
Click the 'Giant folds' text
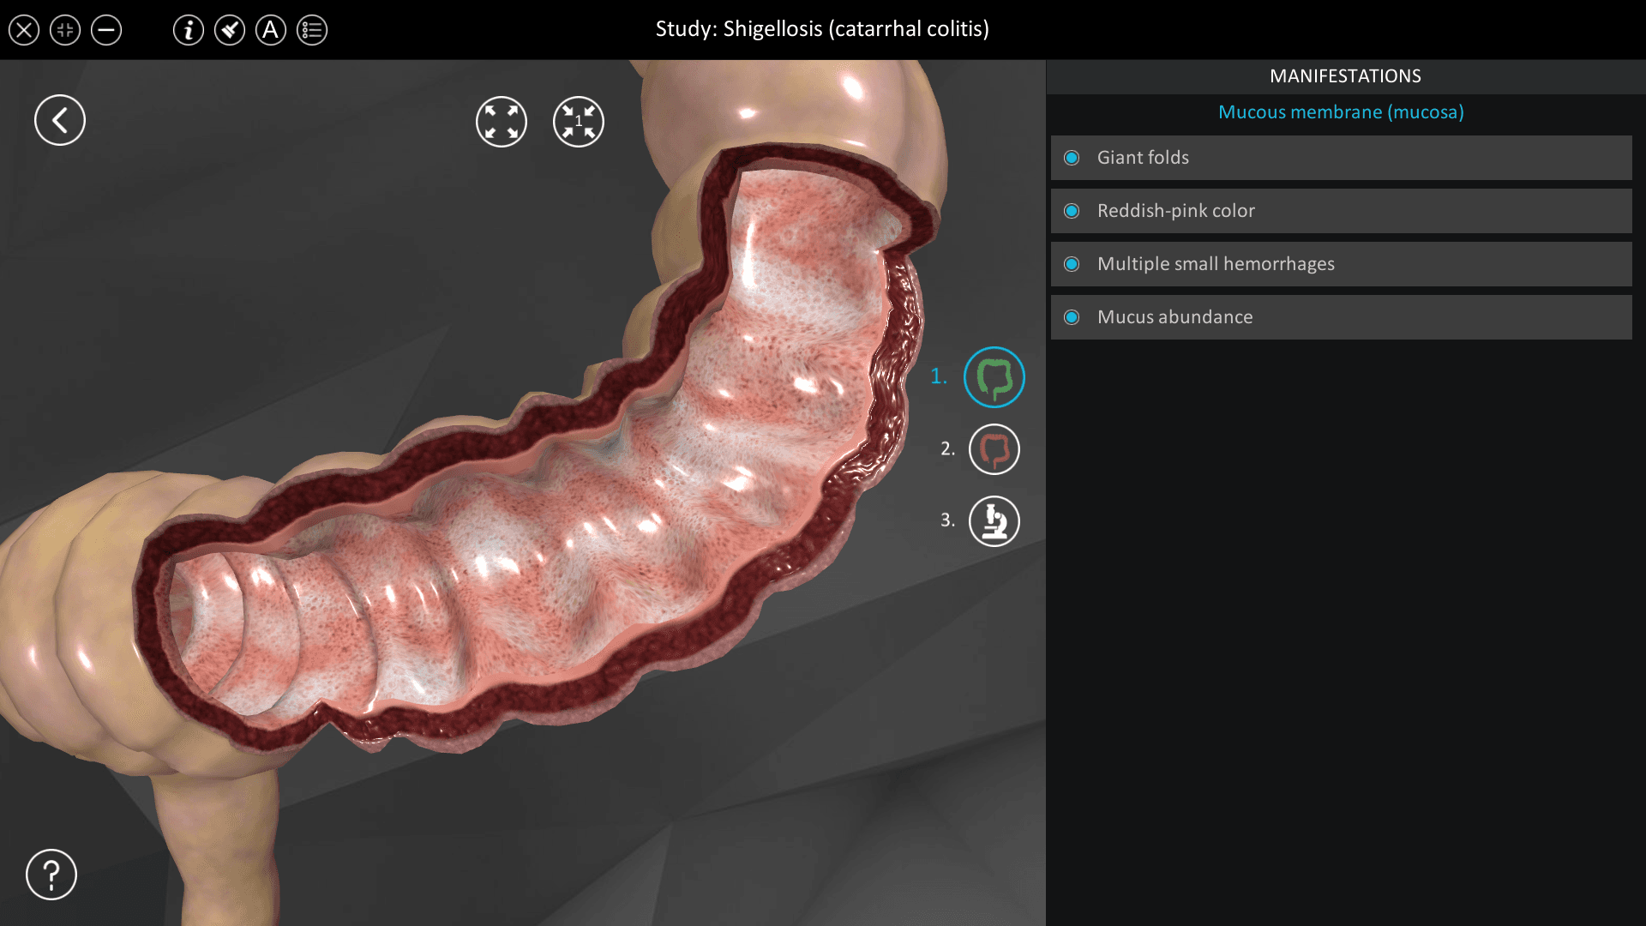tap(1143, 158)
